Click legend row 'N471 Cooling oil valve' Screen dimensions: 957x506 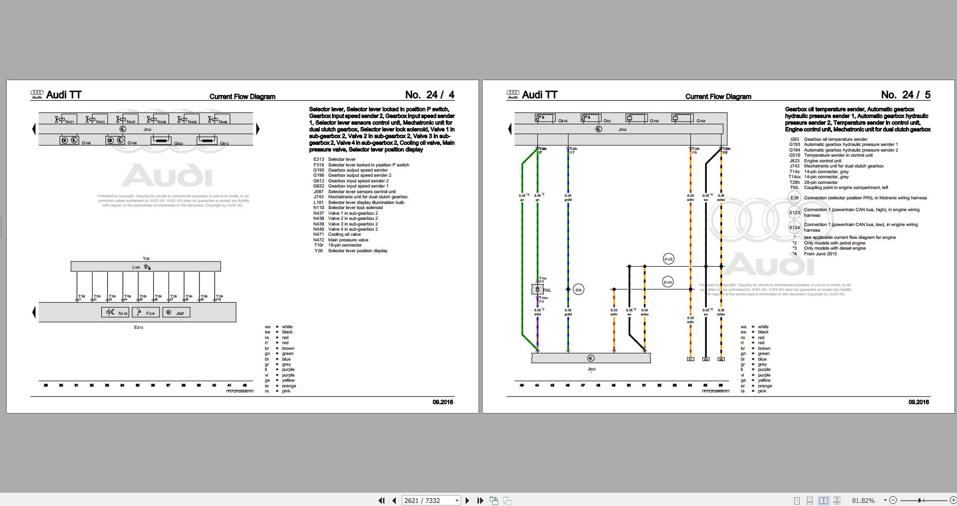click(337, 234)
